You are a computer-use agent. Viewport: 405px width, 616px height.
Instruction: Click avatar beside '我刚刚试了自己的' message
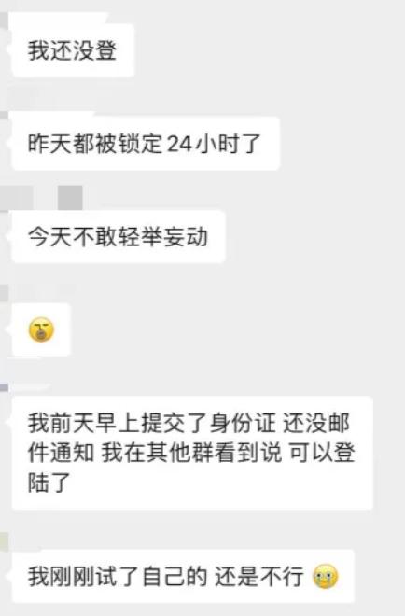pyautogui.click(x=4, y=542)
